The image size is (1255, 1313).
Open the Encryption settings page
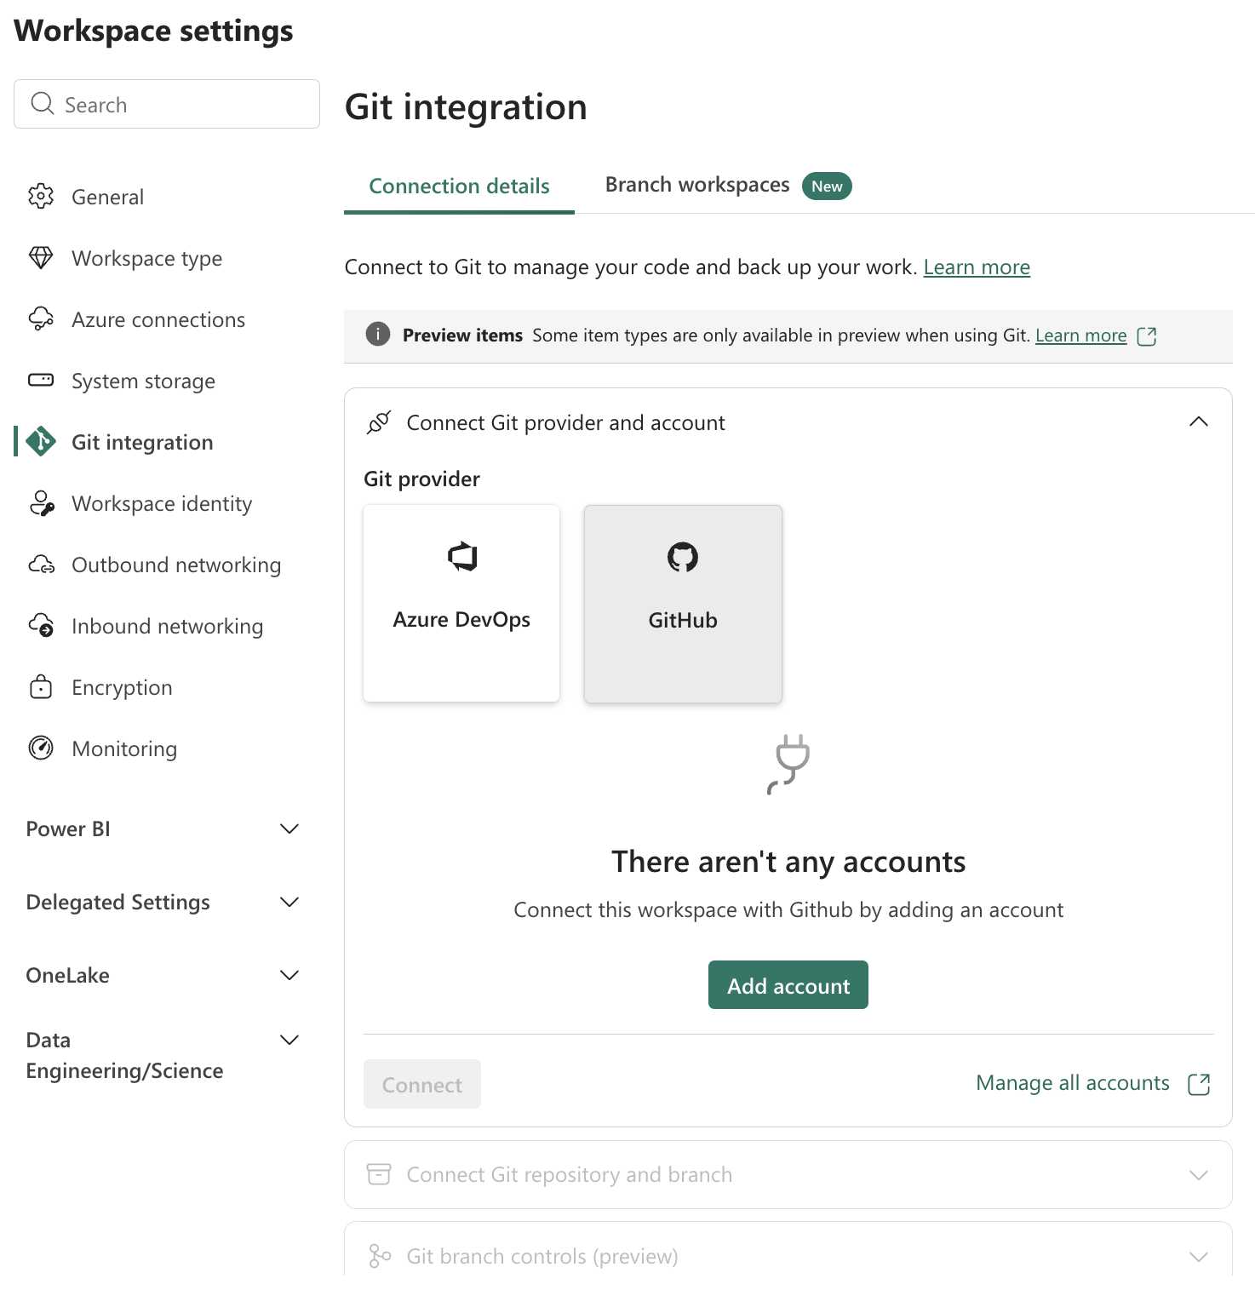coord(167,687)
